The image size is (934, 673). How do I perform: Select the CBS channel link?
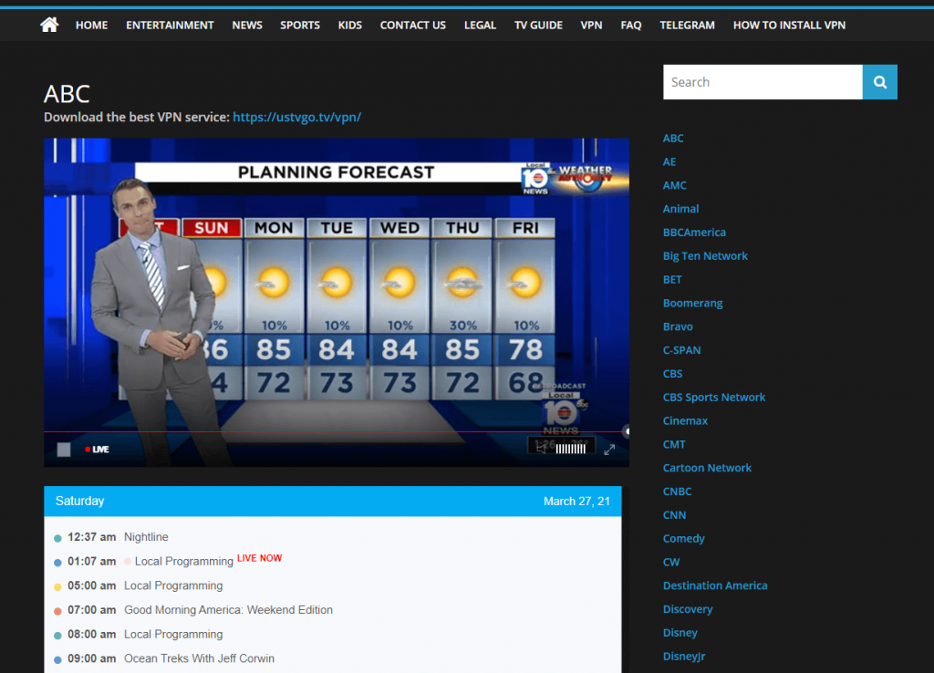672,373
